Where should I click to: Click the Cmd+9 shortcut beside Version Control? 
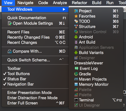pos(116,32)
